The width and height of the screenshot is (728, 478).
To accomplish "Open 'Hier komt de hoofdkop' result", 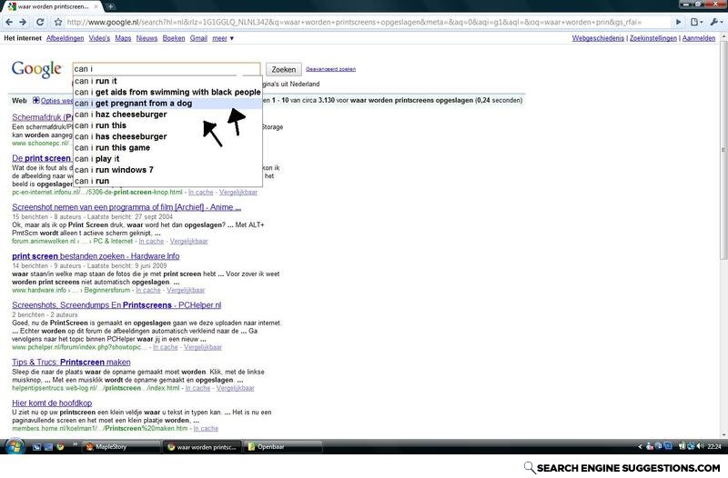I will tap(52, 403).
